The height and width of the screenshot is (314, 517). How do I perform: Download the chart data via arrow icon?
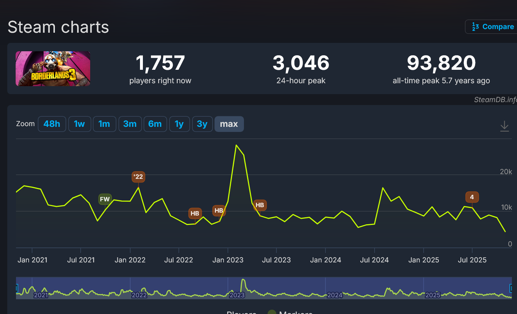(x=504, y=126)
